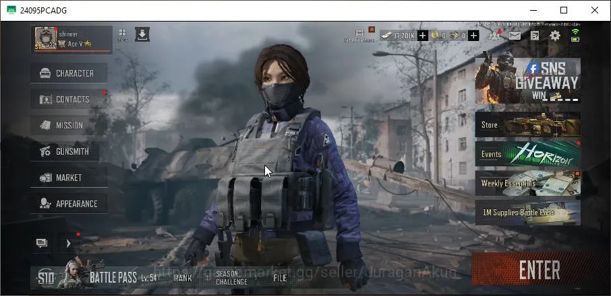611x296 pixels.
Task: Open the 1M Supplies Battle Pass banner
Action: [527, 213]
